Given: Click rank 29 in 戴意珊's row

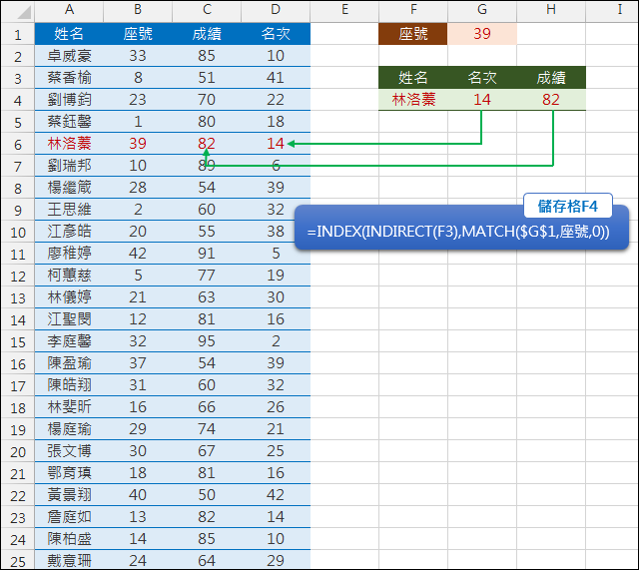Looking at the screenshot, I should pyautogui.click(x=276, y=561).
